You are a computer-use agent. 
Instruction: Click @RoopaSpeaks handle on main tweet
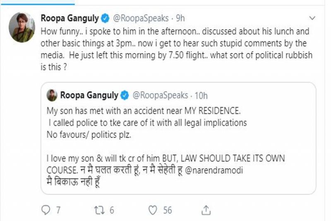[140, 18]
